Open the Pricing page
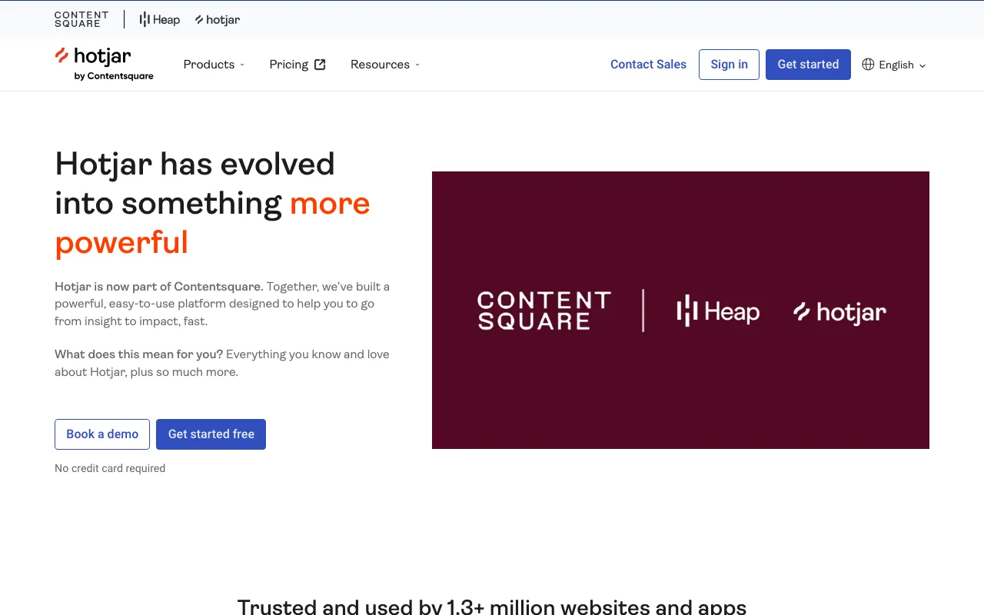The image size is (984, 615). 298,65
